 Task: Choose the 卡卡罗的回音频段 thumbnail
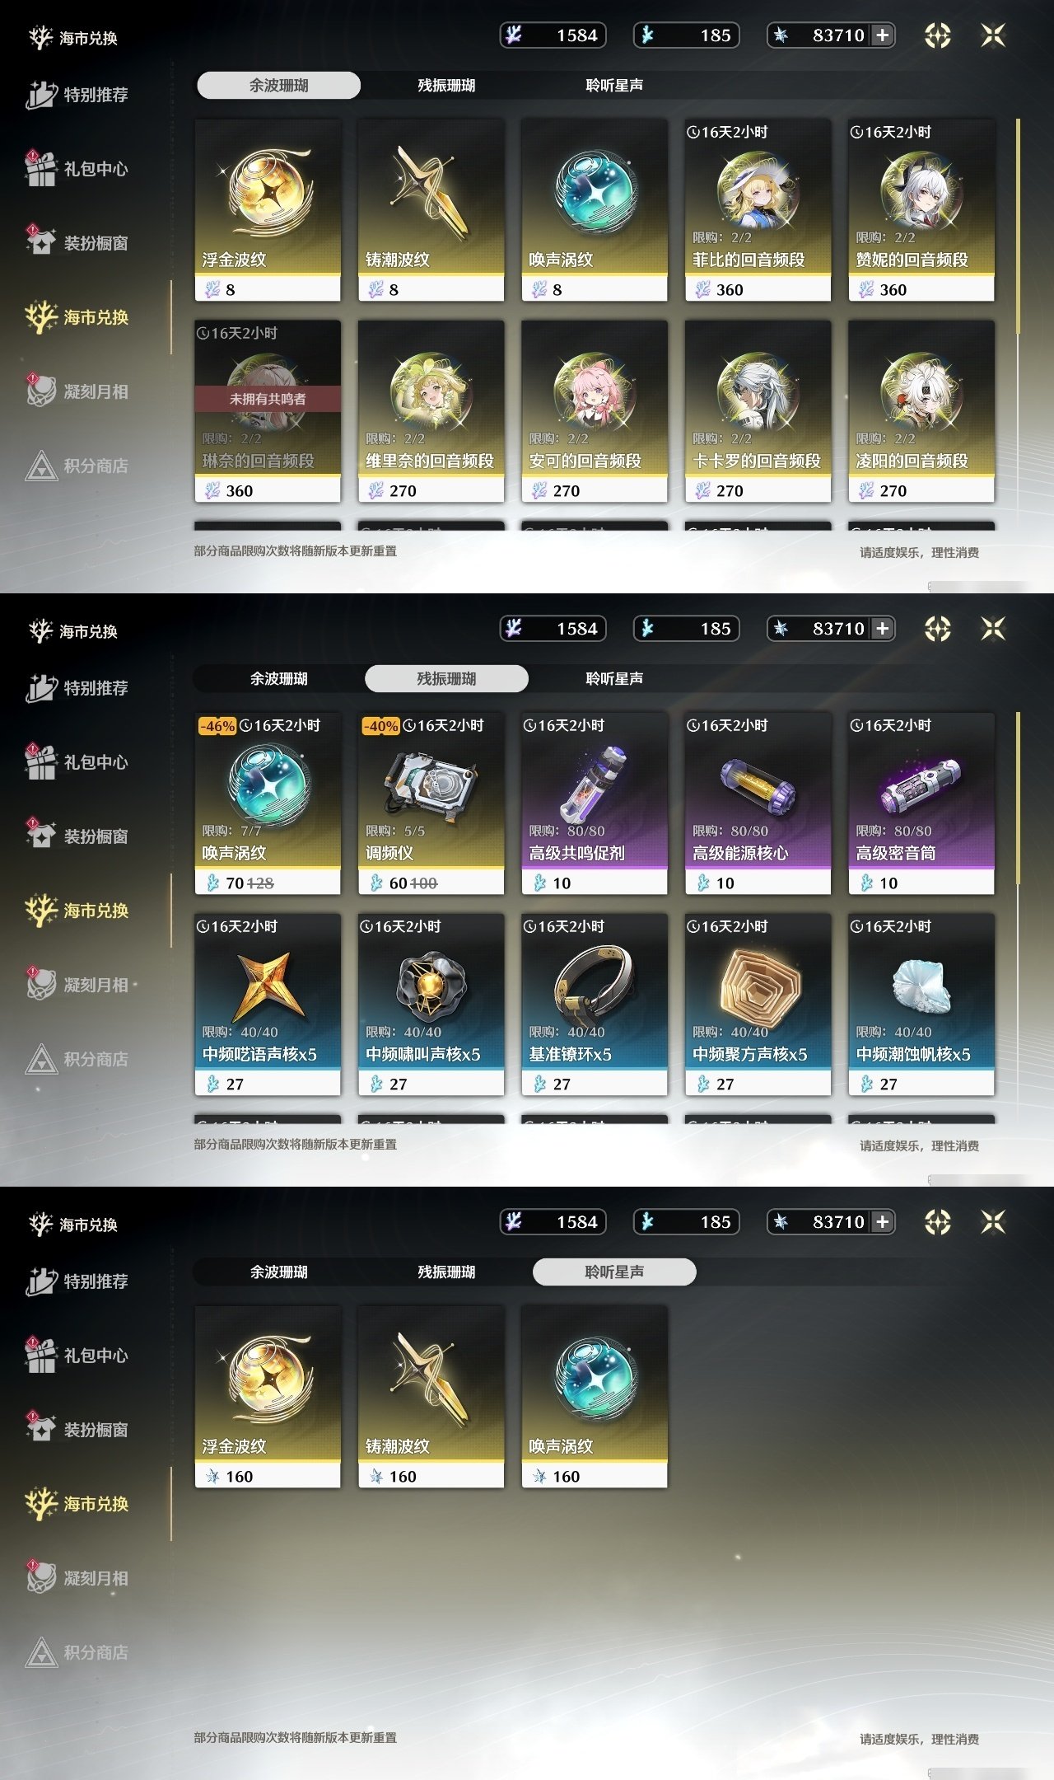coord(758,392)
